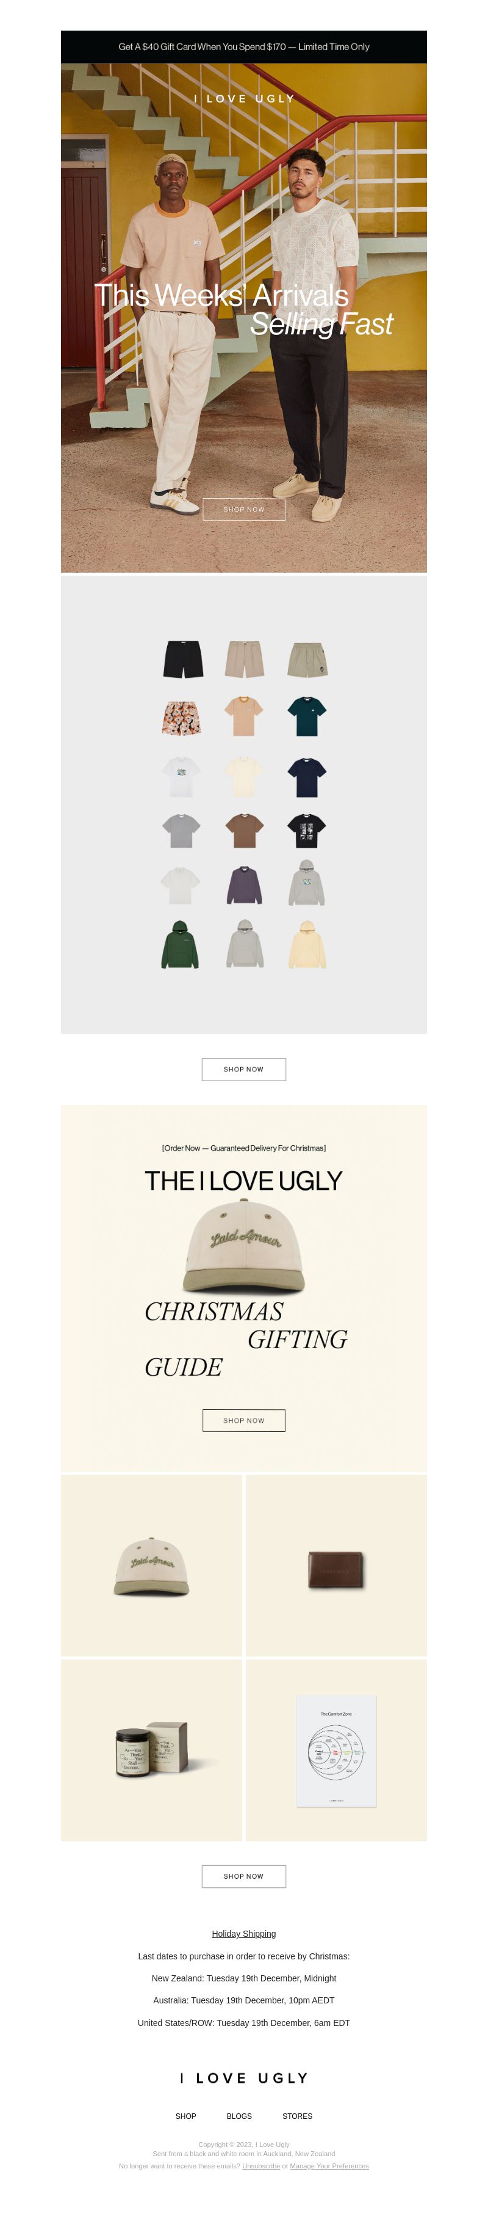Choose the navy t-shirt thumbnail
Viewport: 488px width, 2224px height.
click(306, 777)
